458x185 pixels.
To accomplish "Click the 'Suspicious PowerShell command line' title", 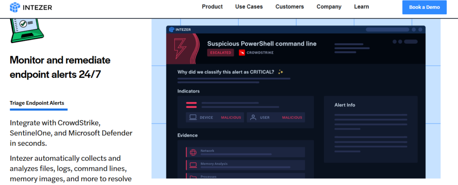I will 262,44.
